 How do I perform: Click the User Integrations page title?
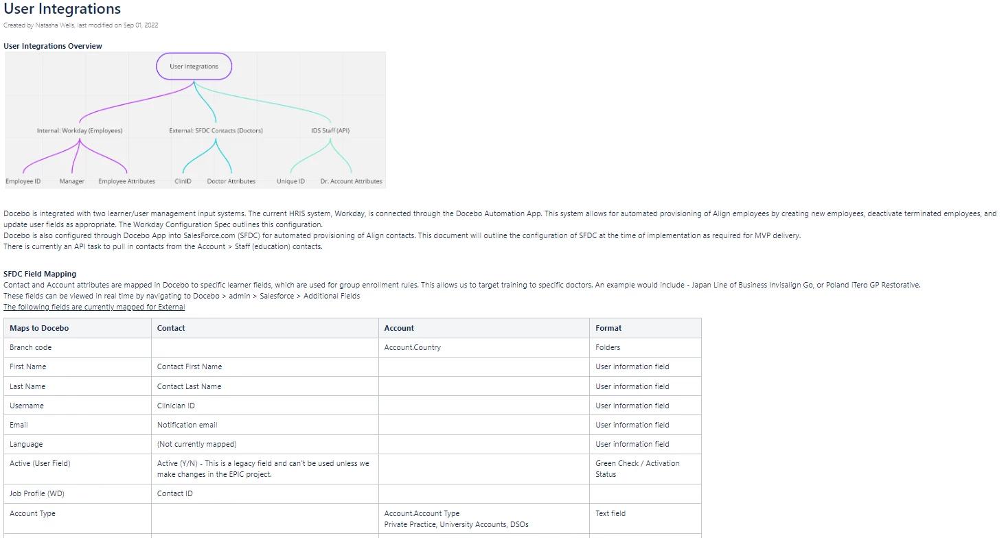(62, 9)
